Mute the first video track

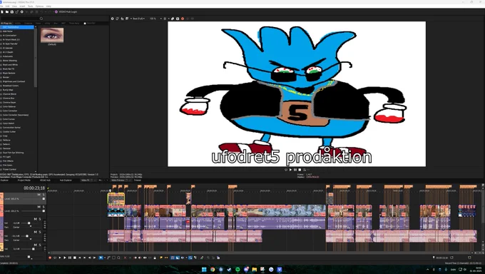tap(39, 195)
